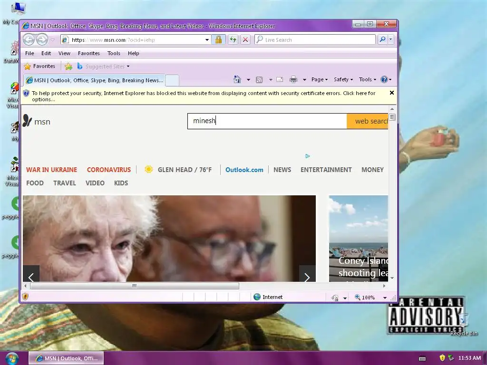
Task: Click the Live Search input box
Action: point(315,40)
